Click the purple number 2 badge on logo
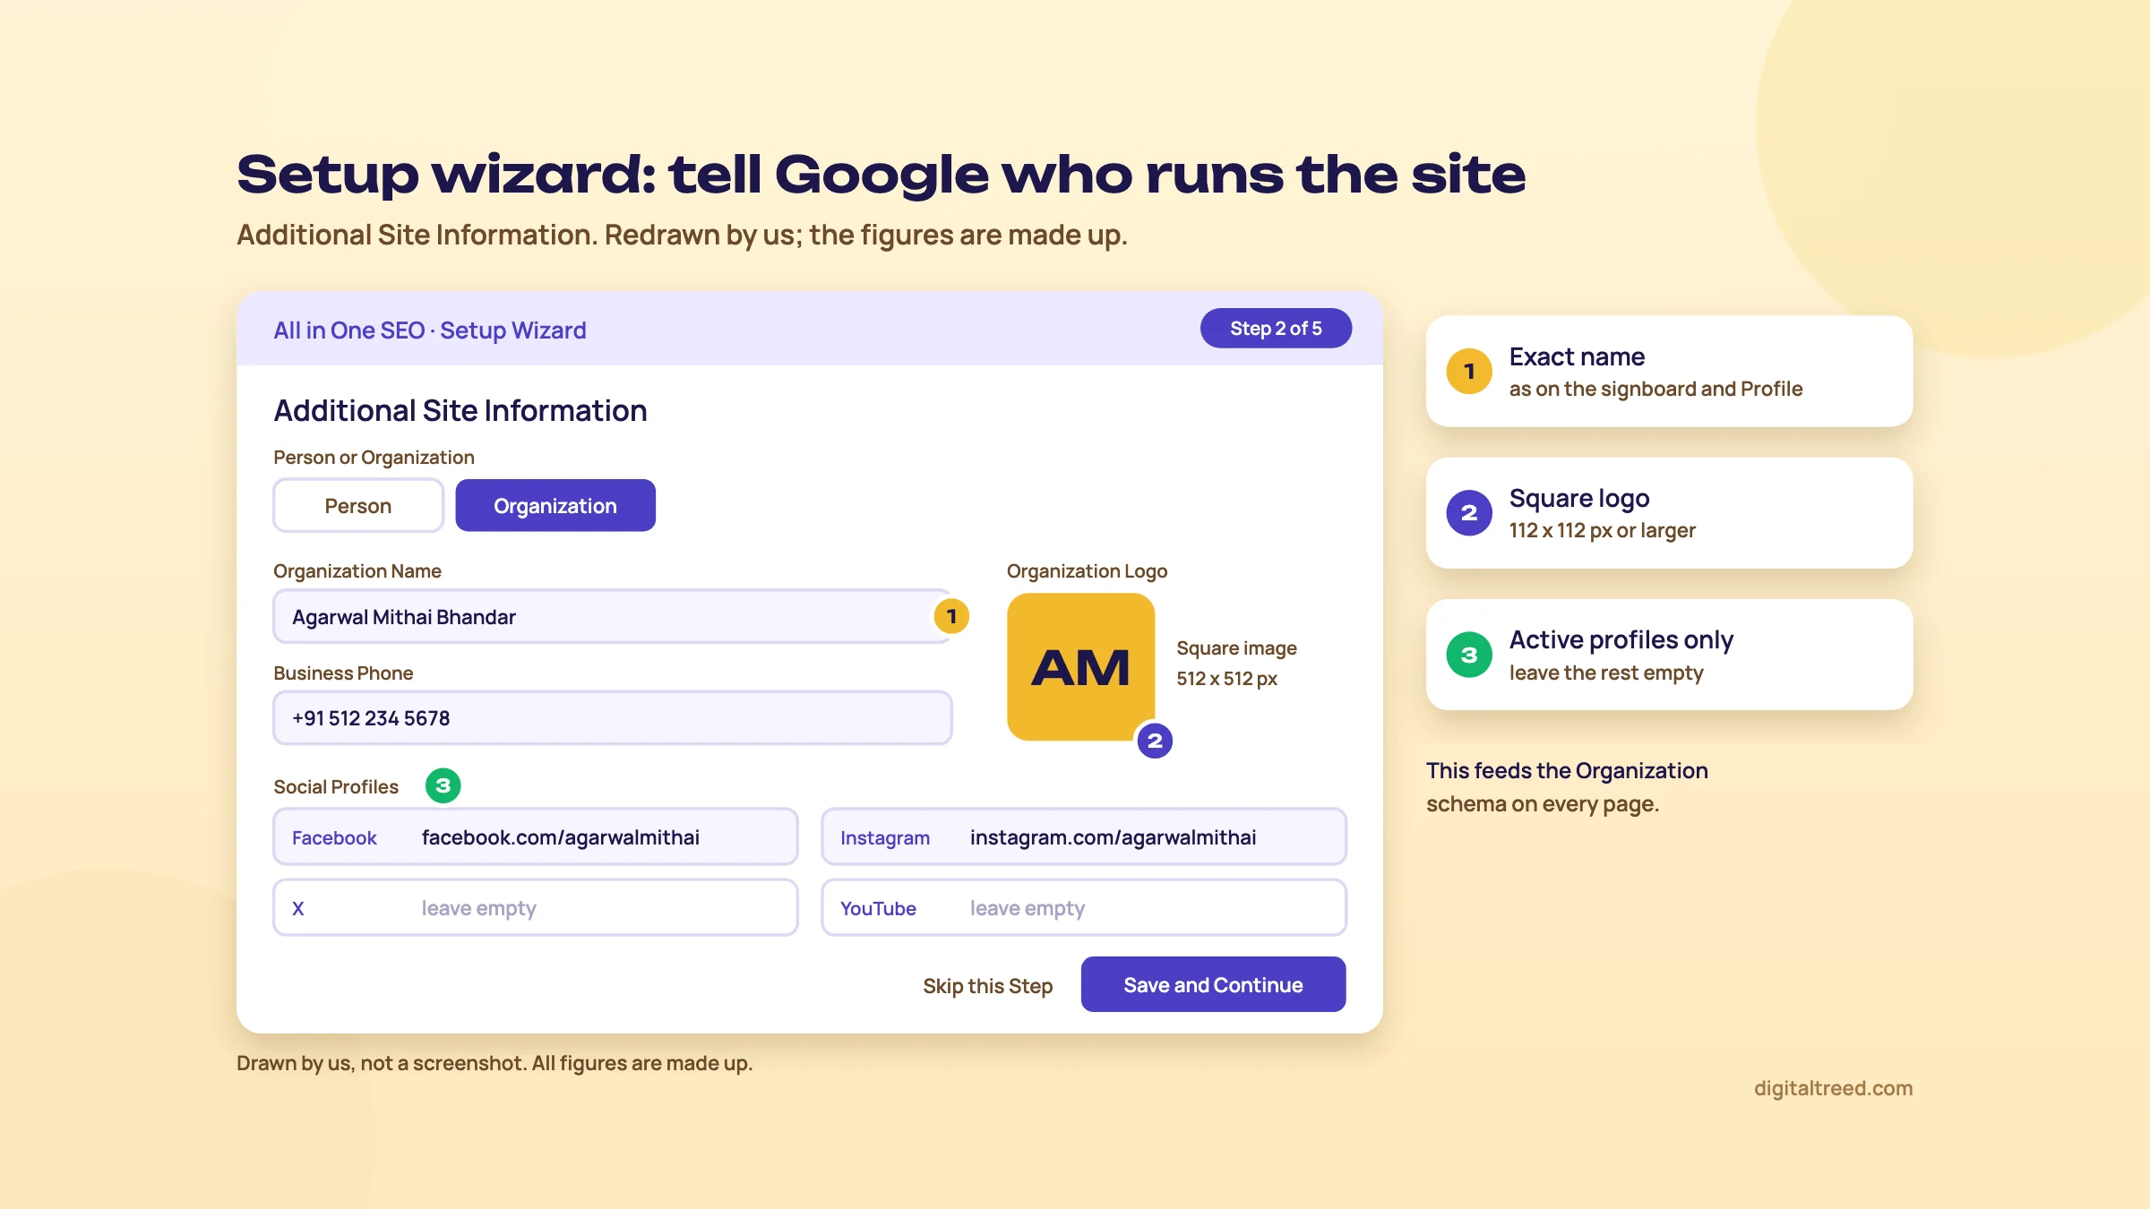Image resolution: width=2150 pixels, height=1209 pixels. click(1155, 741)
